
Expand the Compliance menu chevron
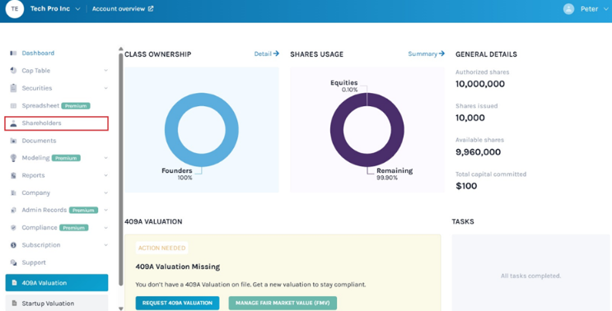pos(105,228)
